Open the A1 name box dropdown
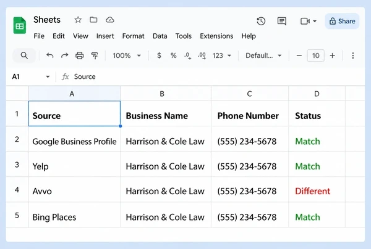 (x=48, y=76)
